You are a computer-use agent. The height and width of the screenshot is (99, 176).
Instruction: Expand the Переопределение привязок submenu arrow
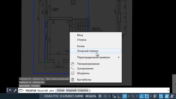[x=119, y=57]
